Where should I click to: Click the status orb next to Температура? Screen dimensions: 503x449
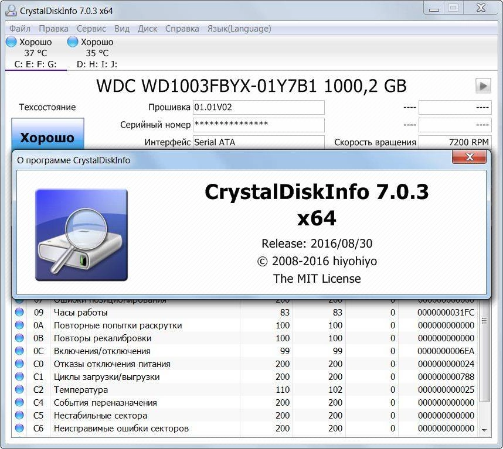(x=19, y=389)
